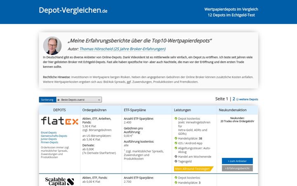
Task: Click the 20 Trades ohne Ordergebühr text
Action: pos(237,121)
